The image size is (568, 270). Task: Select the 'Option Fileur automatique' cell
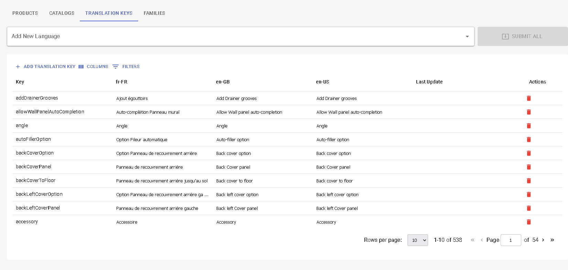142,140
